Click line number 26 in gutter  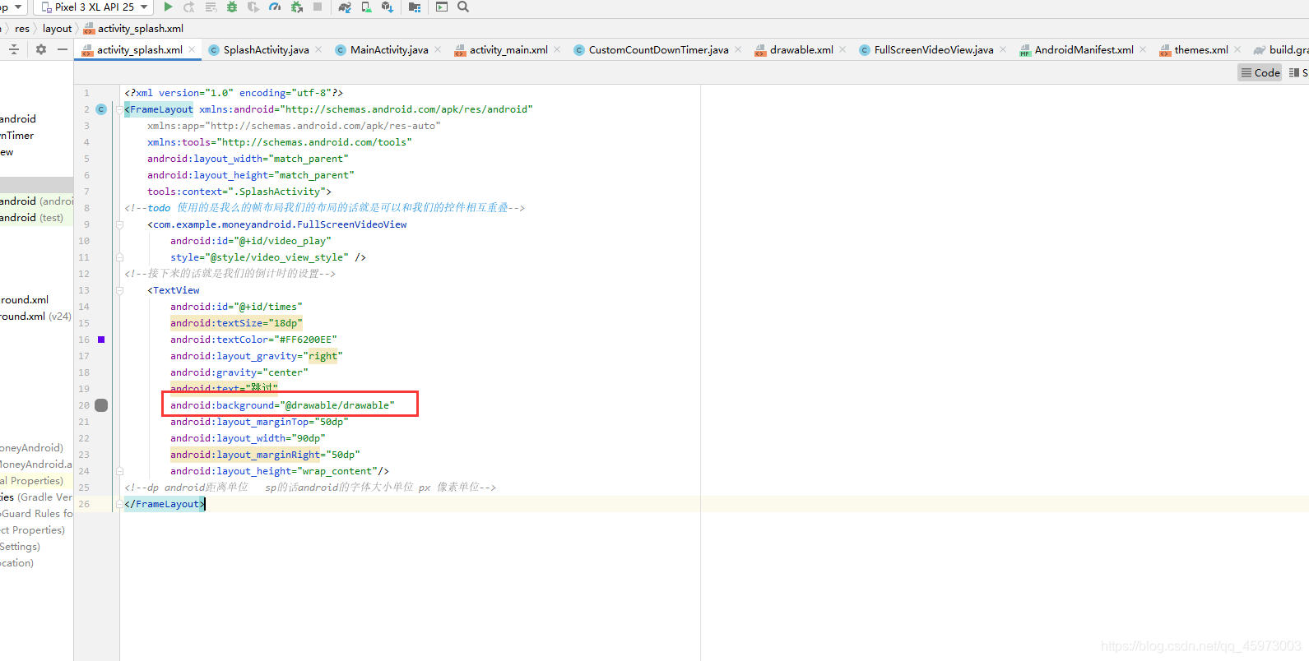84,504
